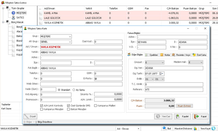Screen dimensions: 218x131
Task: Open the Cinsiyet dropdown
Action: pos(163,63)
